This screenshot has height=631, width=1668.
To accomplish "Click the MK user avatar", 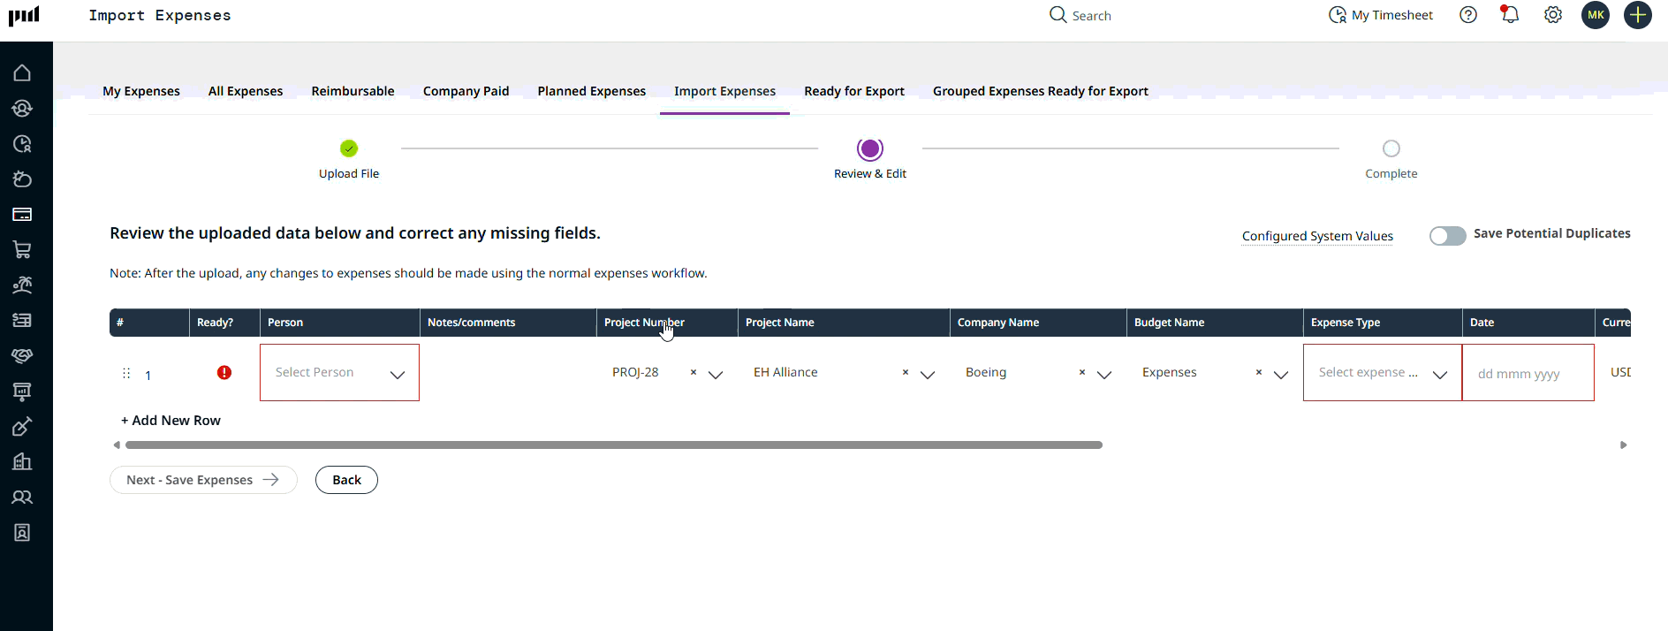I will pyautogui.click(x=1596, y=15).
